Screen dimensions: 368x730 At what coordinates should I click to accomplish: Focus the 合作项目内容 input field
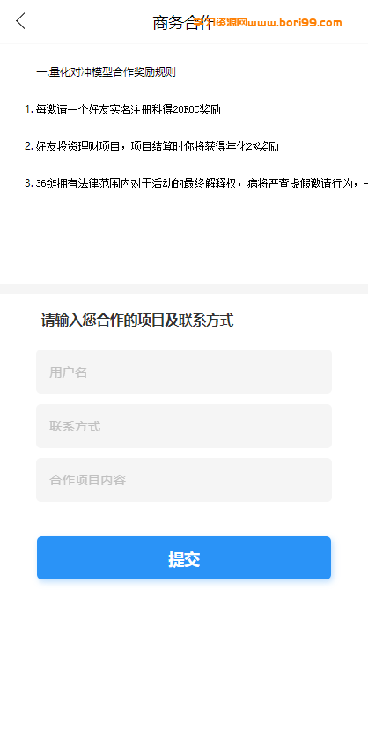click(184, 480)
